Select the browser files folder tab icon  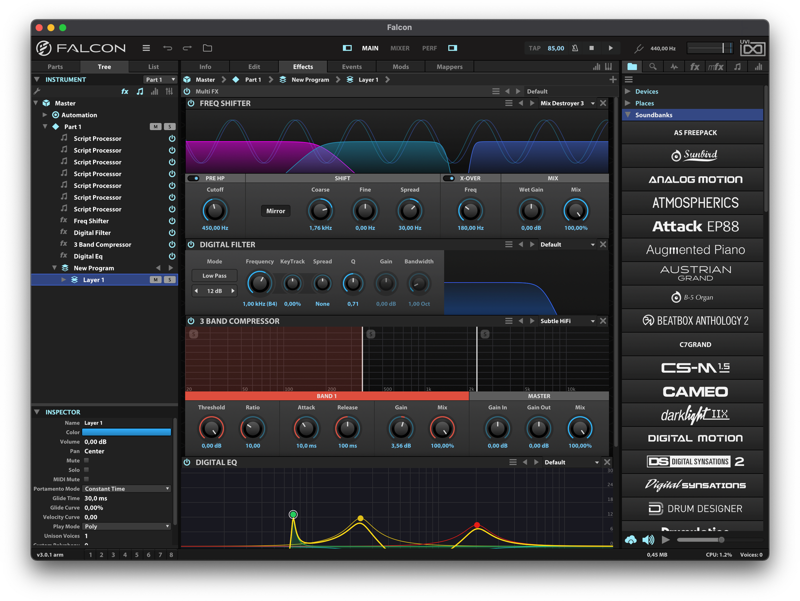632,66
